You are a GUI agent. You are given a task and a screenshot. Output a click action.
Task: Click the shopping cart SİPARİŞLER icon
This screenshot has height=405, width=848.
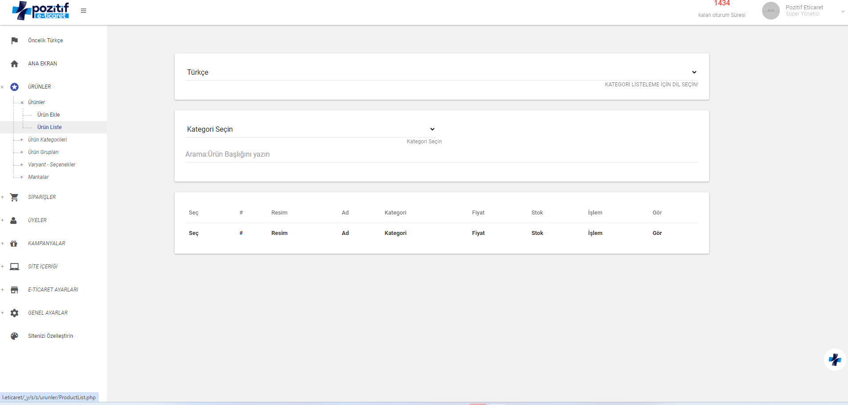coord(14,197)
